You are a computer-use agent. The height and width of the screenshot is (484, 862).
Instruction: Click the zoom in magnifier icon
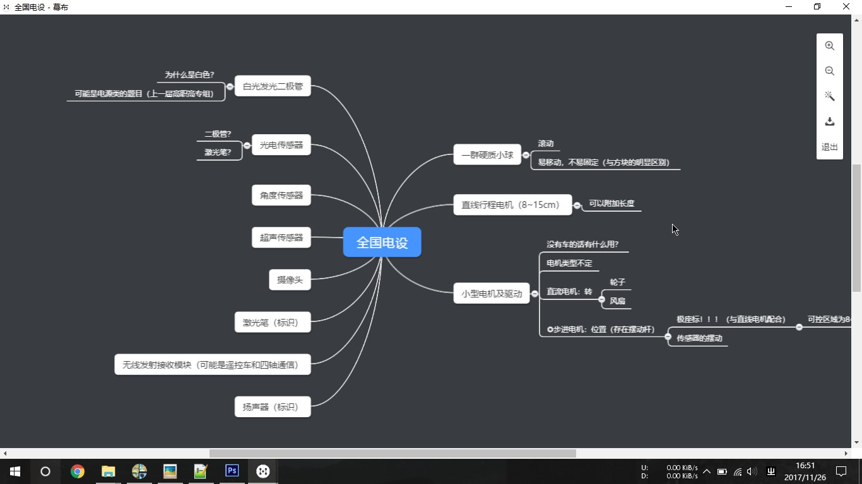tap(829, 46)
